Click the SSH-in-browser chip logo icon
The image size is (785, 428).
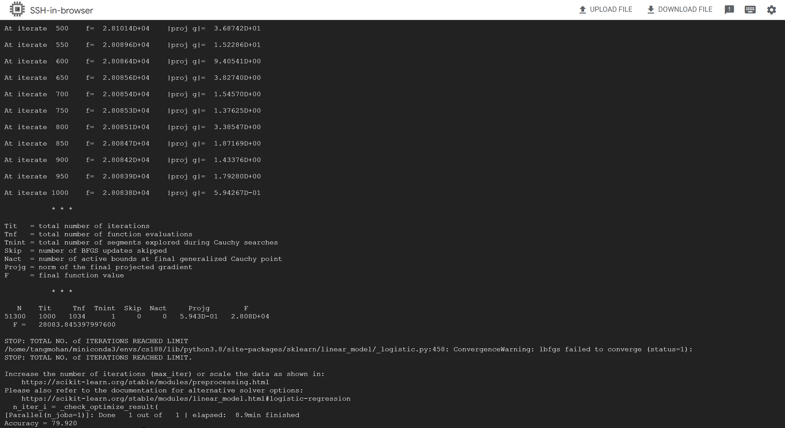coord(17,9)
